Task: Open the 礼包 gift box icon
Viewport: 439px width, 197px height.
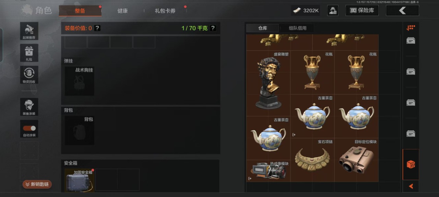Action: (29, 53)
